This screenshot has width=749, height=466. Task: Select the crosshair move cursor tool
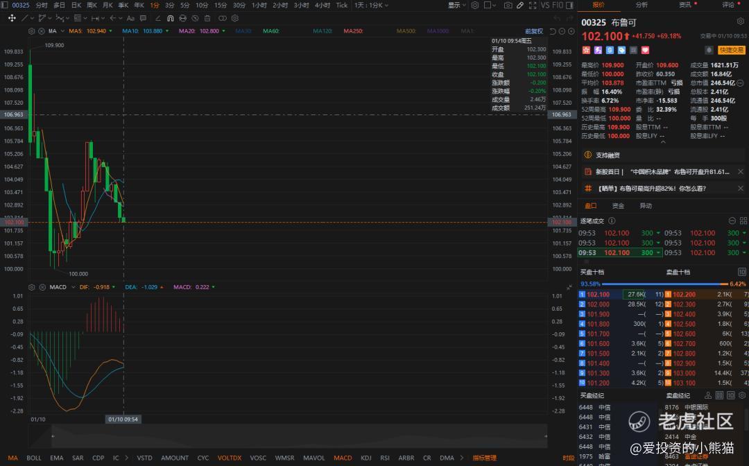click(x=12, y=18)
